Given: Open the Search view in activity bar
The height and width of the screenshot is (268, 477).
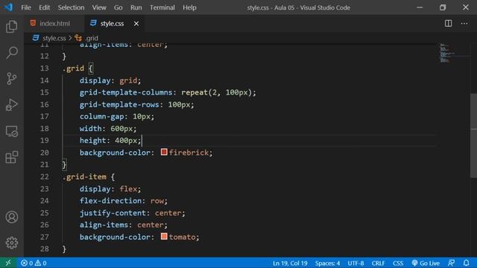Looking at the screenshot, I should click(x=12, y=52).
